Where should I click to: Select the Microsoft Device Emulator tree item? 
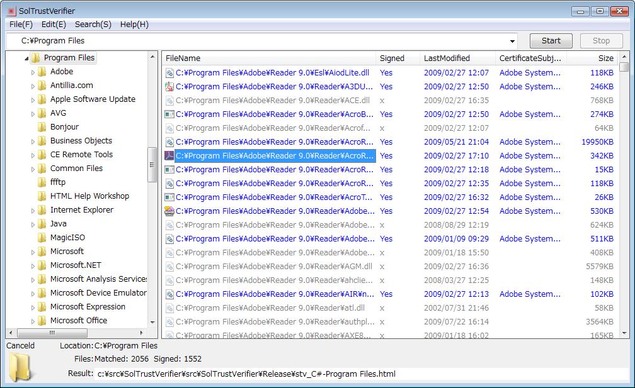click(98, 293)
